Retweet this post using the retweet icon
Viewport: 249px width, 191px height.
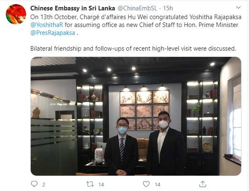90,184
